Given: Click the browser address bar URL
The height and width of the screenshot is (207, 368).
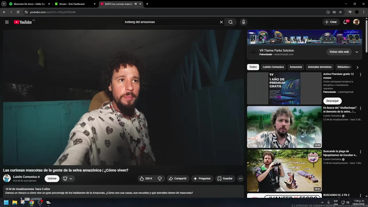Looking at the screenshot, I should coord(53,12).
